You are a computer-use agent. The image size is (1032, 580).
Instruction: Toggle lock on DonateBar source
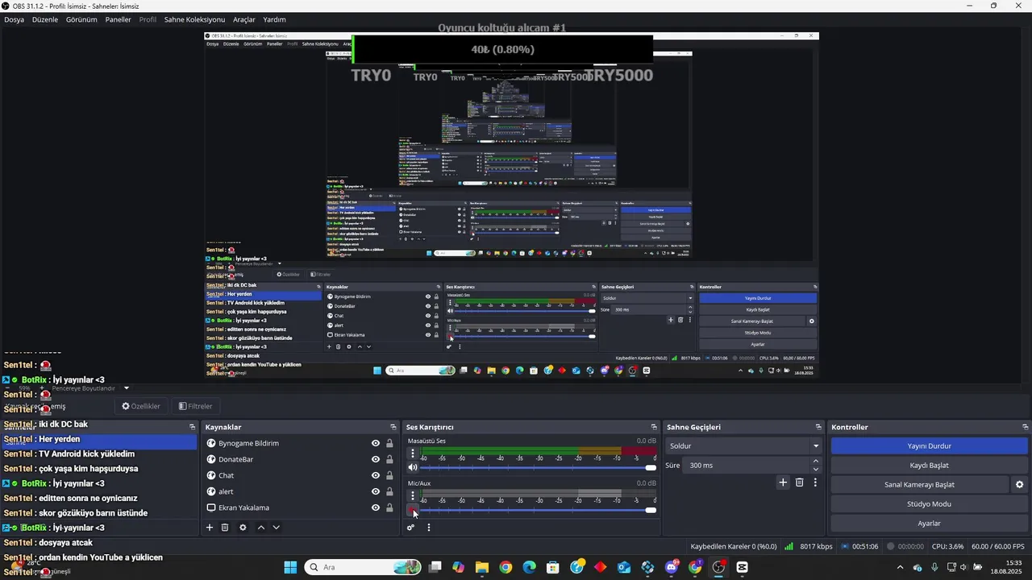pyautogui.click(x=389, y=459)
